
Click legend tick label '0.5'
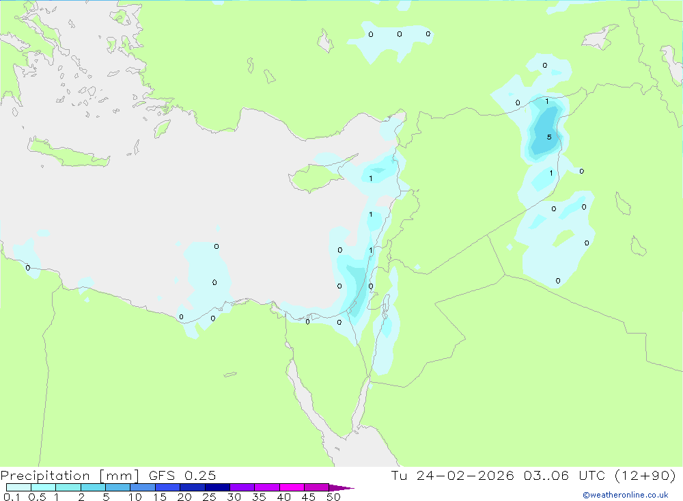coord(37,497)
